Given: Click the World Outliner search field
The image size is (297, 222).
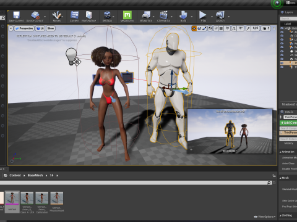Looking at the screenshot, I should pyautogui.click(x=288, y=18).
